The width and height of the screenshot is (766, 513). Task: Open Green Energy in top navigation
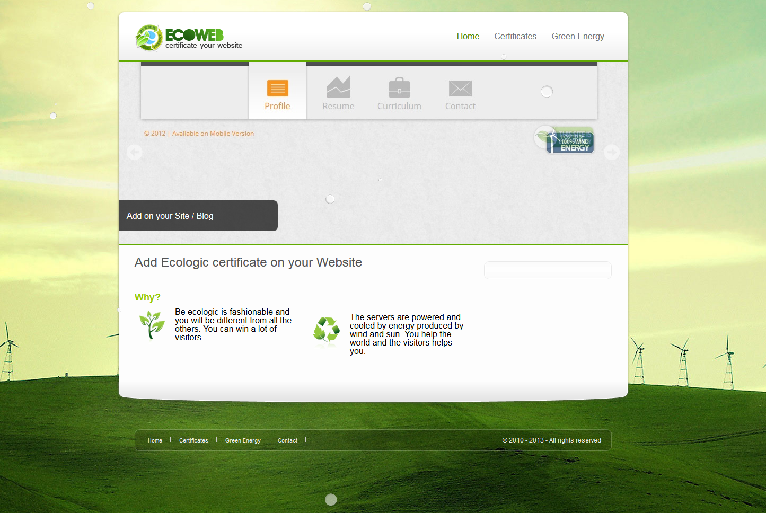pyautogui.click(x=577, y=37)
